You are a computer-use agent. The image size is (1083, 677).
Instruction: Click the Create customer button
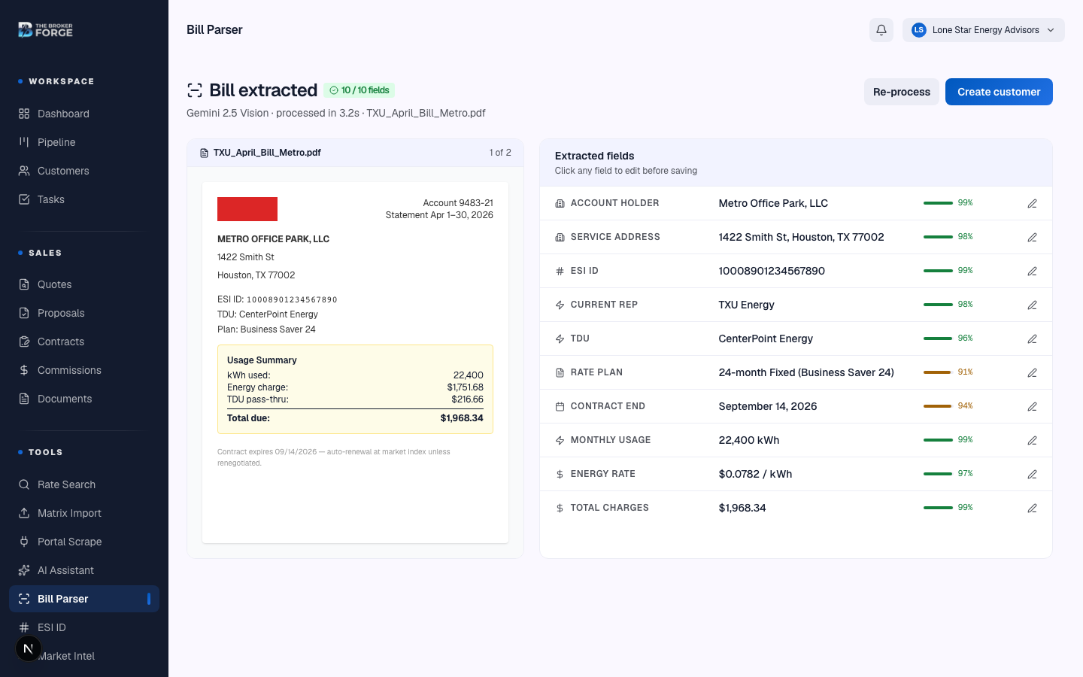(999, 92)
